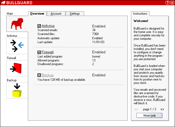Click the Antivirus sidebar label
Image resolution: width=175 pixels, height=127 pixels.
[12, 36]
